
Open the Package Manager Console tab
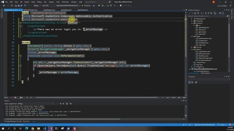point(13,121)
